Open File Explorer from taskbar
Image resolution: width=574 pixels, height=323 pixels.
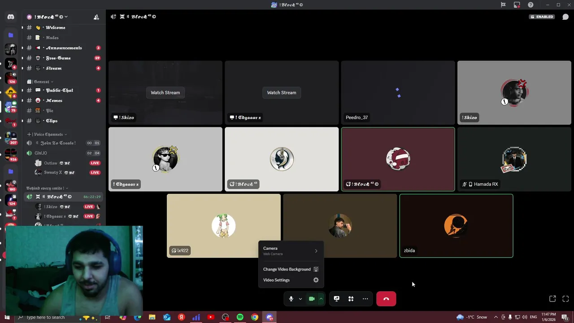[x=152, y=317]
